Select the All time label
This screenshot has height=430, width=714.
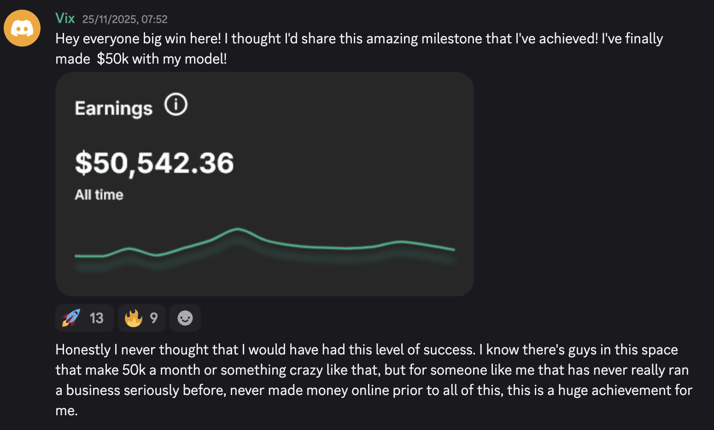click(99, 194)
